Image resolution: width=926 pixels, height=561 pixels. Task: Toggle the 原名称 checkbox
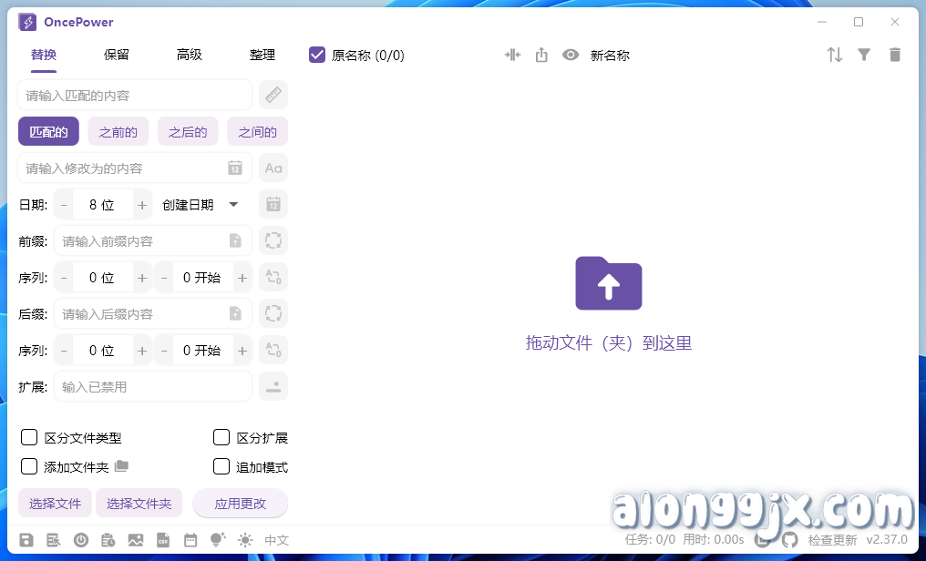316,55
